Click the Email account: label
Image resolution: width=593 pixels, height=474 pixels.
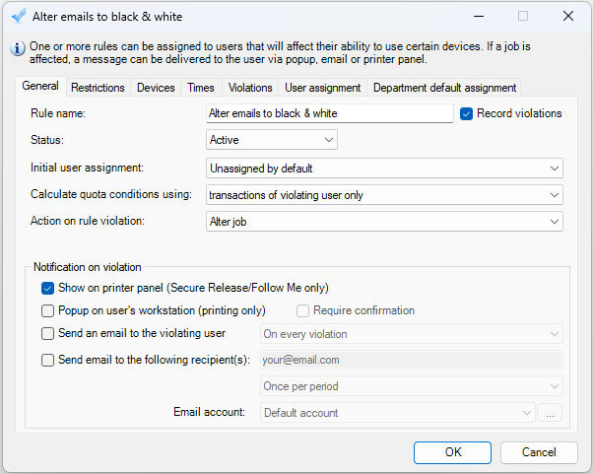pyautogui.click(x=209, y=412)
